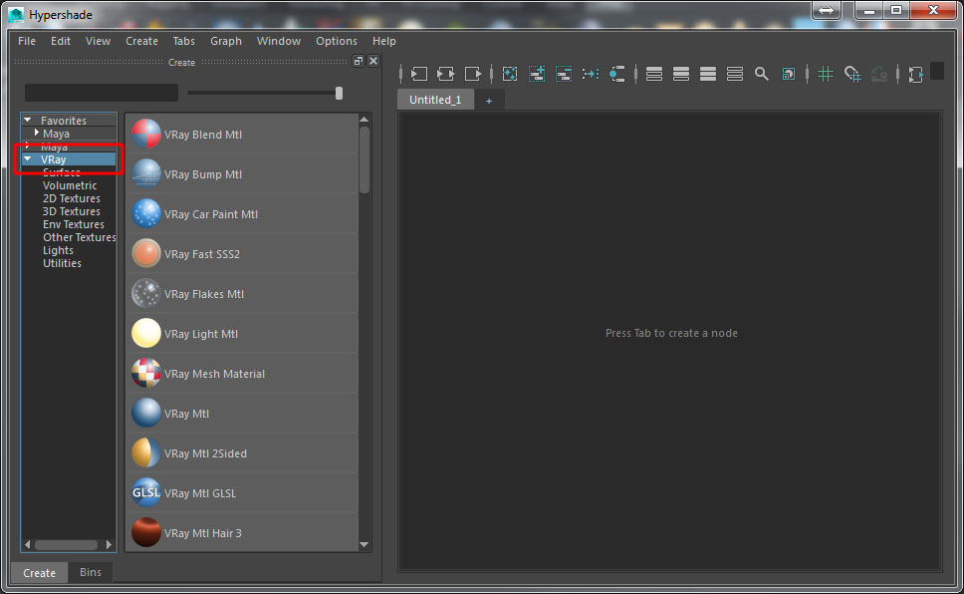Toggle snap to grid magnet icon
The width and height of the screenshot is (964, 594).
852,74
